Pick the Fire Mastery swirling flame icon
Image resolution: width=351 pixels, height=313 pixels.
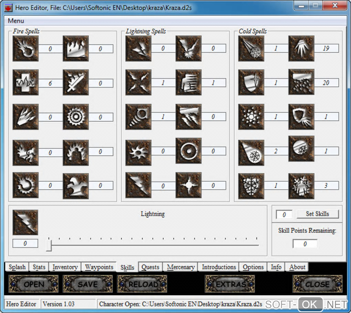coord(25,185)
